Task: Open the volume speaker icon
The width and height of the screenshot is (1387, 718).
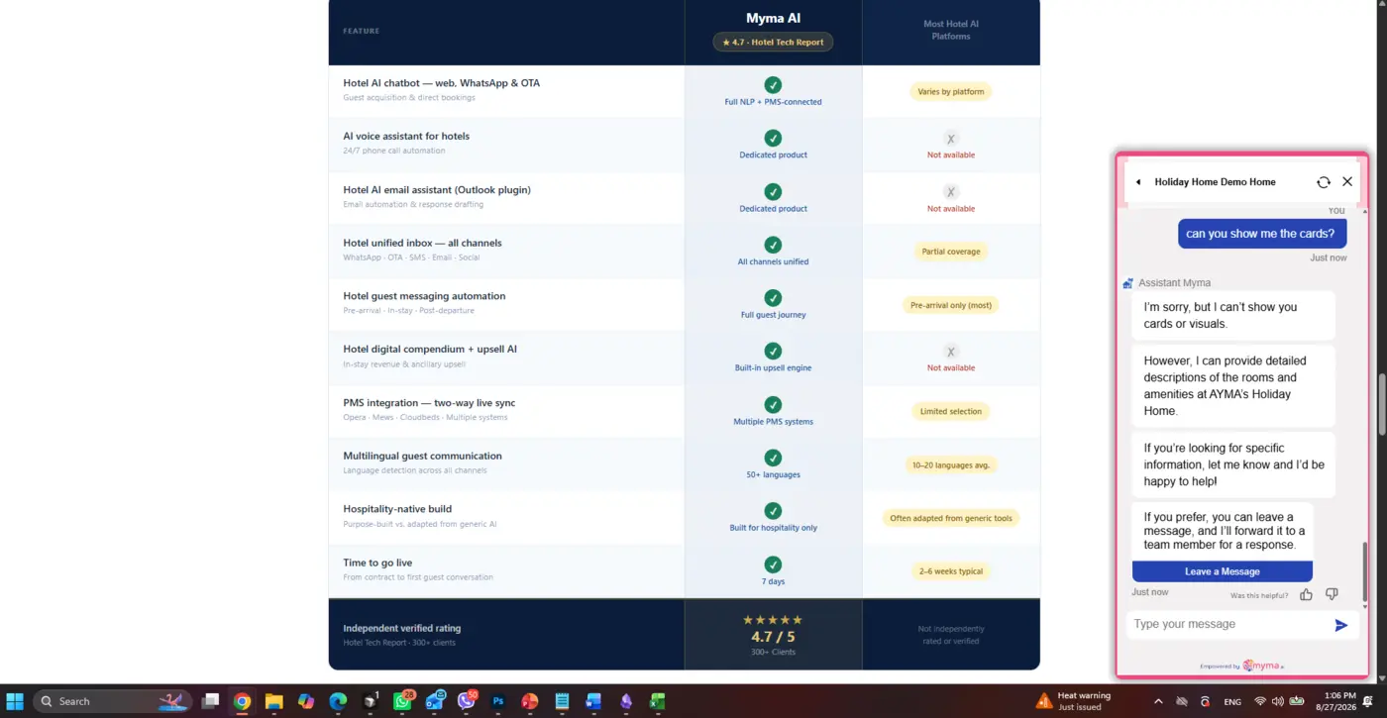Action: [1280, 701]
